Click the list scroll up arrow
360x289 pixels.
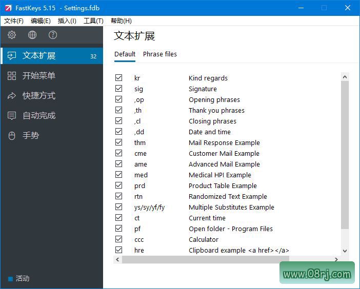[x=345, y=77]
